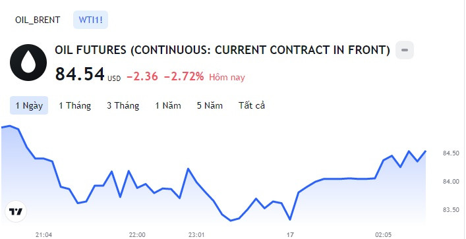Image resolution: width=466 pixels, height=239 pixels.
Task: Set chart range to 1 Năm
Action: pyautogui.click(x=168, y=105)
